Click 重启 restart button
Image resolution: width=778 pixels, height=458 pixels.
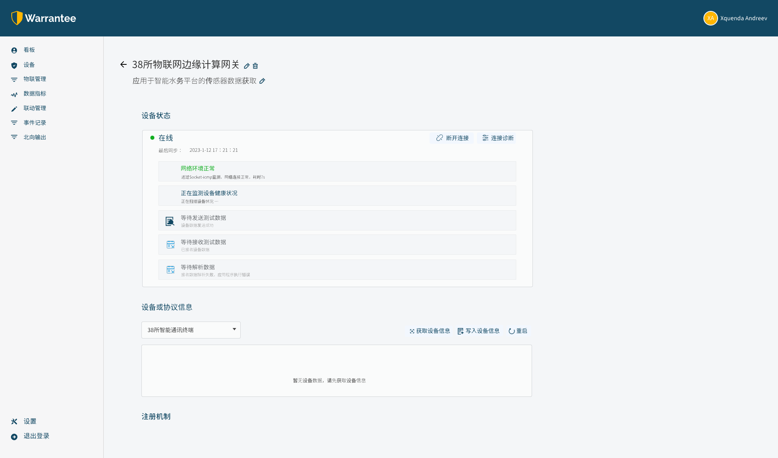pyautogui.click(x=518, y=331)
